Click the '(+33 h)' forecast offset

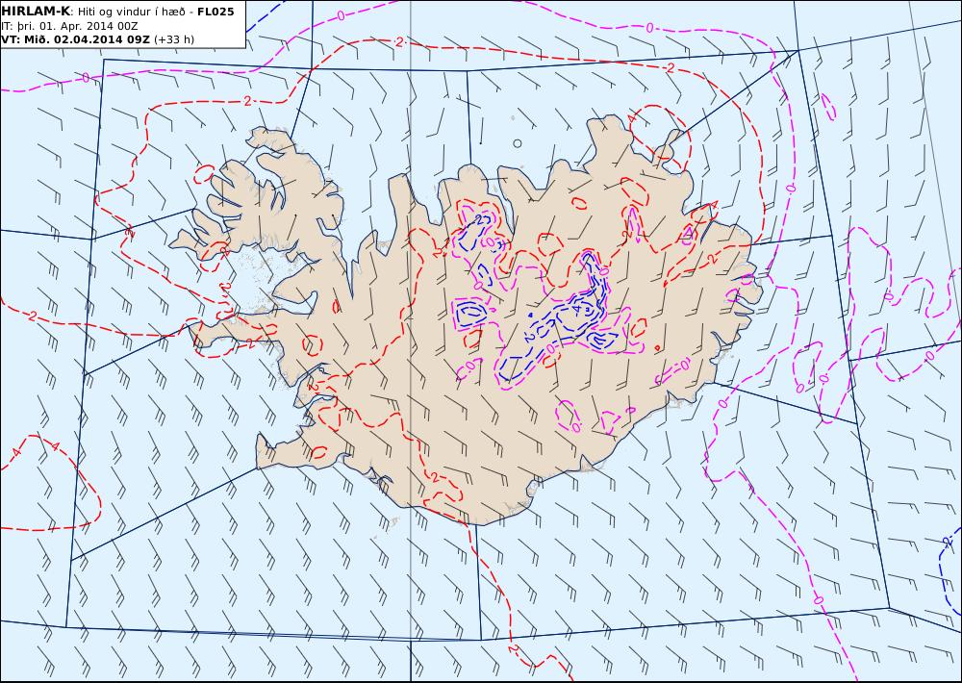click(x=173, y=39)
